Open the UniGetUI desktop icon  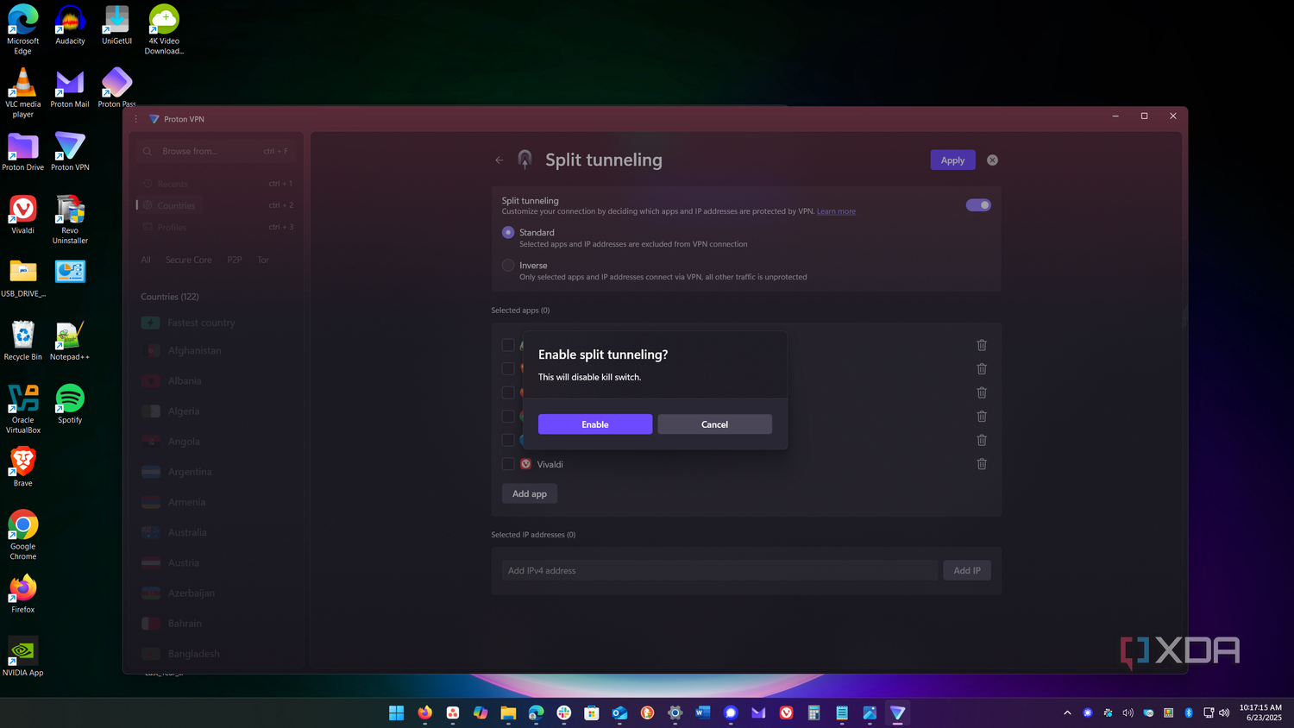(116, 24)
